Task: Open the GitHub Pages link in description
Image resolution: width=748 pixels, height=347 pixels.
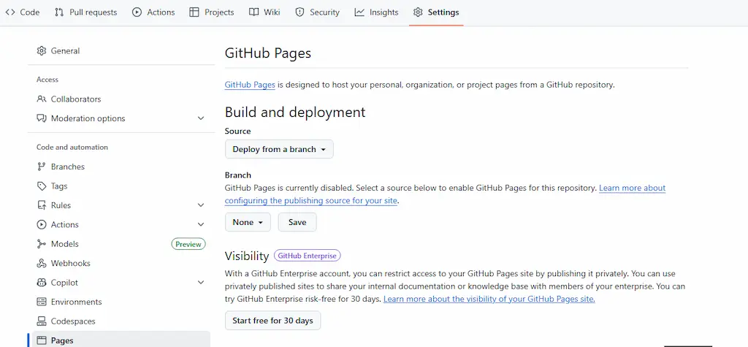Action: coord(250,85)
